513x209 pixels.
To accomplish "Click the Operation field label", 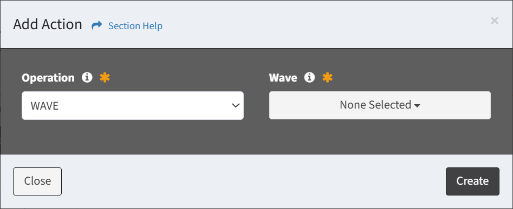I will (x=48, y=78).
